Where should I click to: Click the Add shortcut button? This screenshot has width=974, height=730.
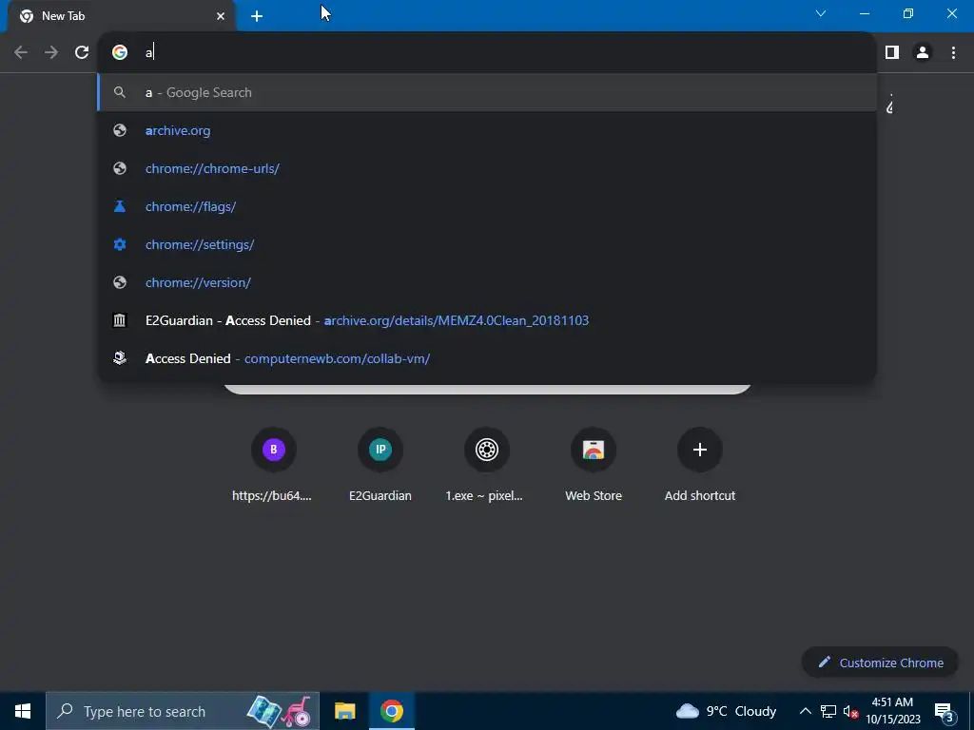(700, 464)
